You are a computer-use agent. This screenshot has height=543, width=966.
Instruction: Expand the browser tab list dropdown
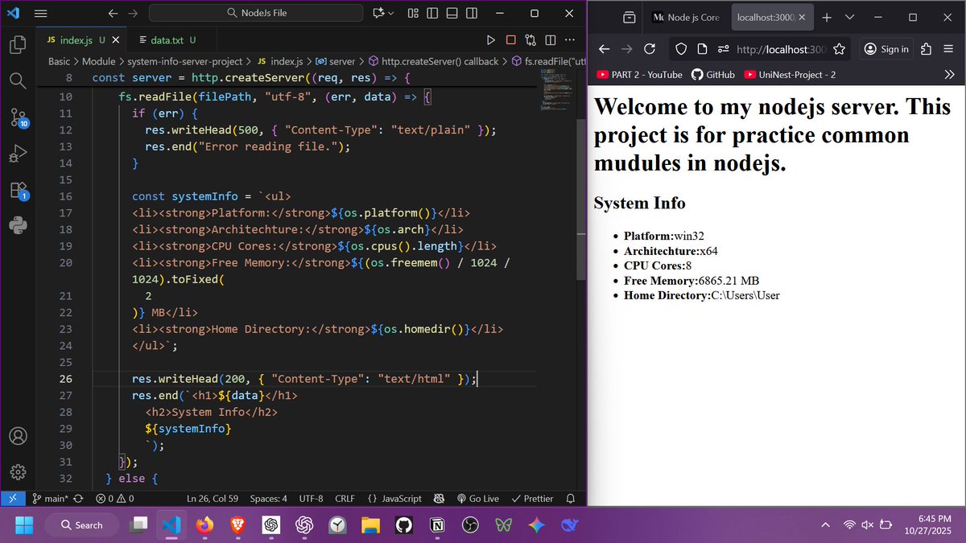tap(849, 17)
